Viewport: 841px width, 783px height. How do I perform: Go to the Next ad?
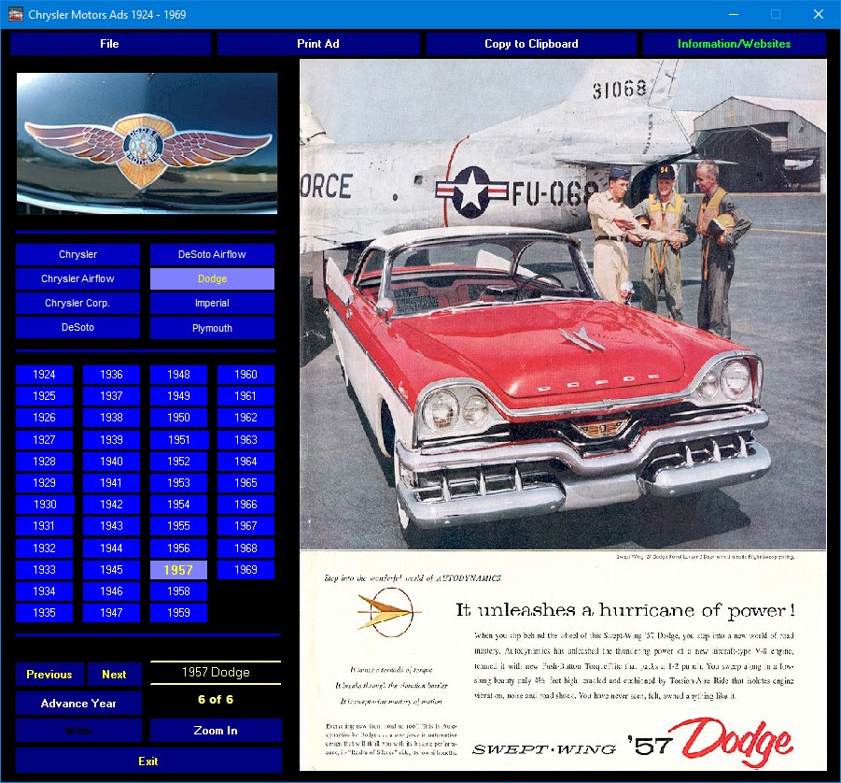[x=114, y=675]
